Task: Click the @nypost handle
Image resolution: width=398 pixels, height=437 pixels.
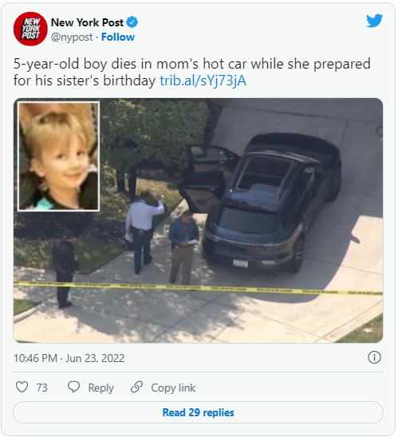Action: [72, 37]
